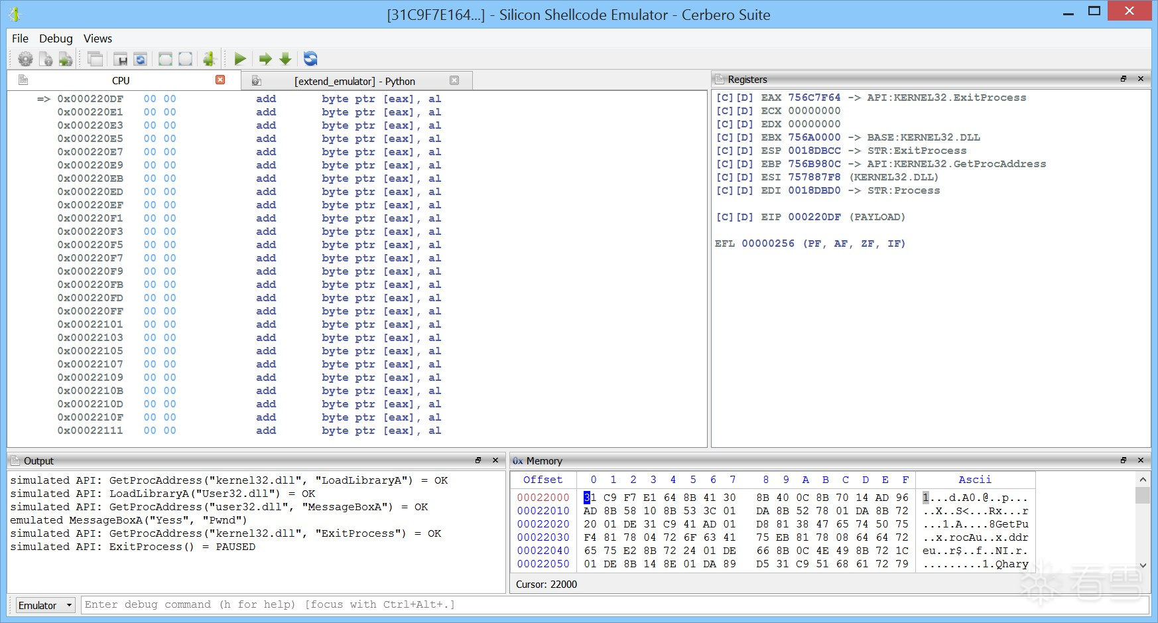This screenshot has height=623, width=1158.
Task: Click the gear settings icon in toolbar
Action: tap(25, 59)
